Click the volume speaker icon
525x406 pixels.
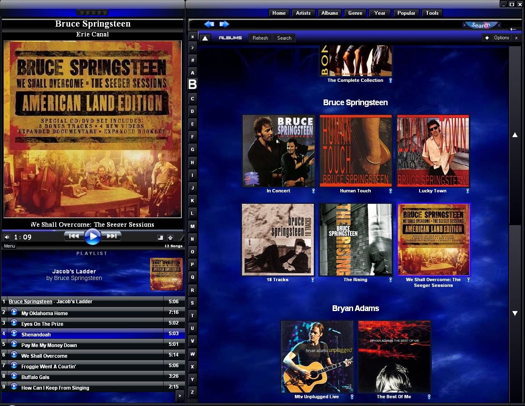pos(7,237)
